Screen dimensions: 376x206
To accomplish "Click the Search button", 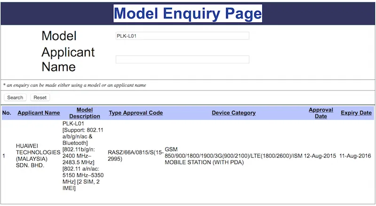I will [15, 98].
